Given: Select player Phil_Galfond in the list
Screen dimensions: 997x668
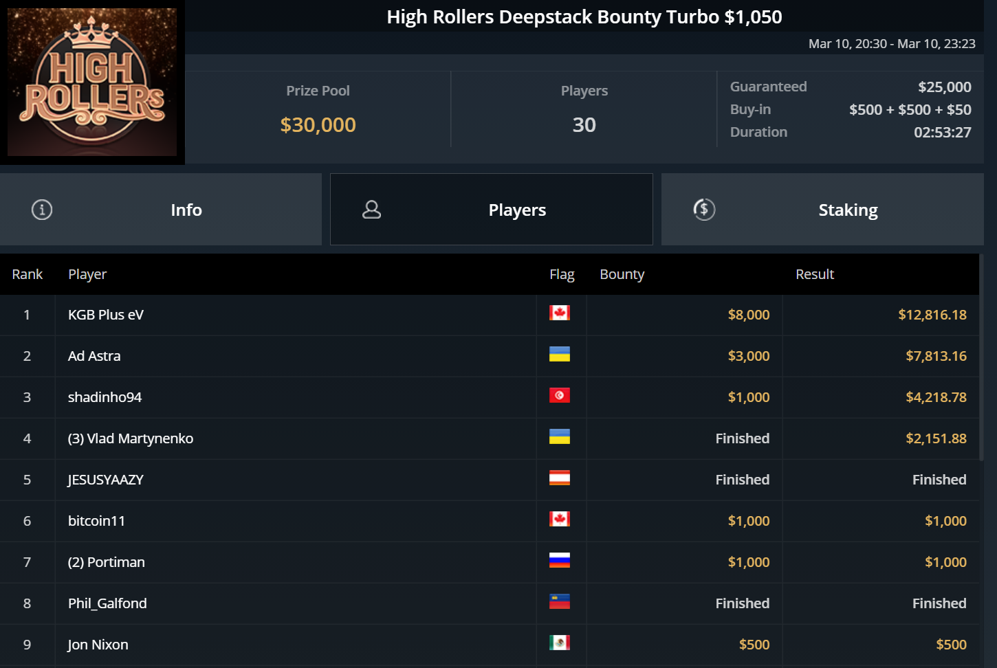Looking at the screenshot, I should [x=107, y=603].
